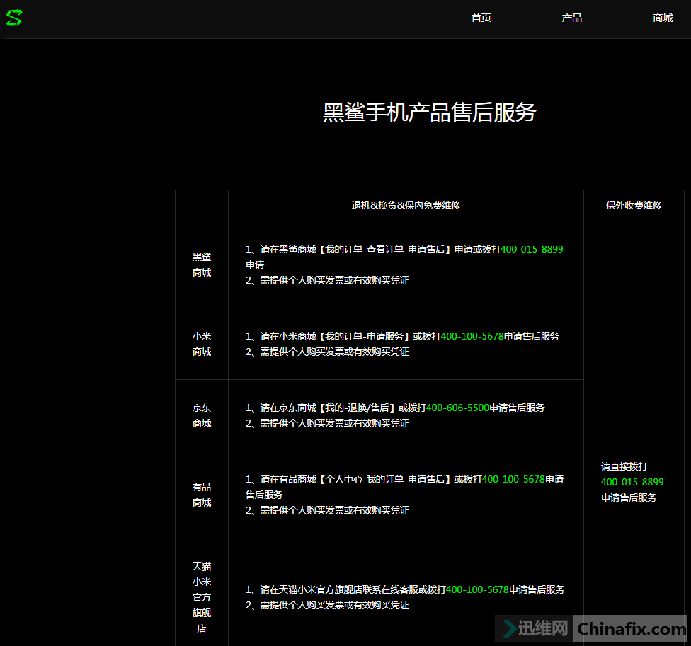The image size is (691, 646).
Task: Click invoice requirement line in 小米商城 row
Action: [327, 352]
